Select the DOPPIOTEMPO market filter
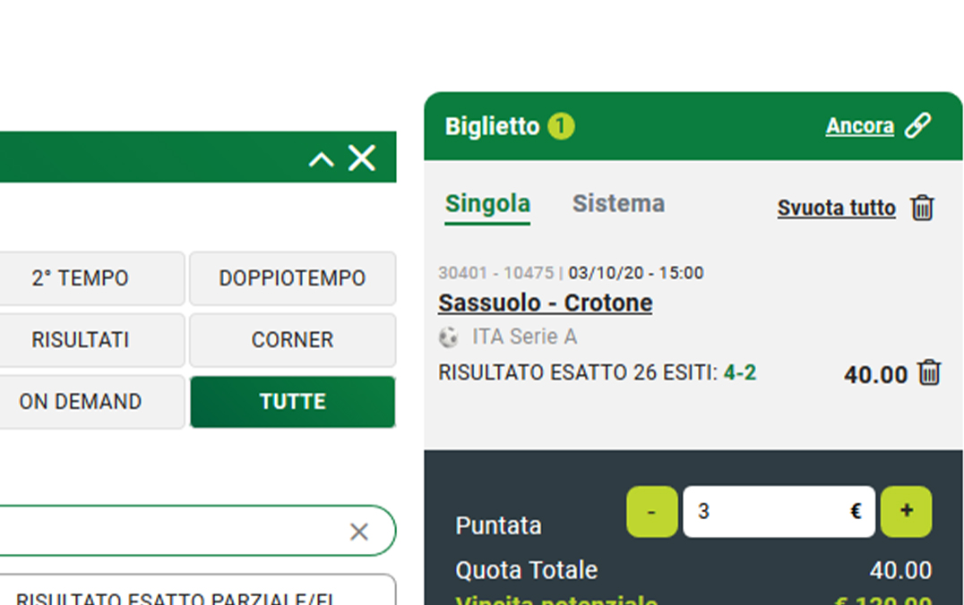 [292, 278]
